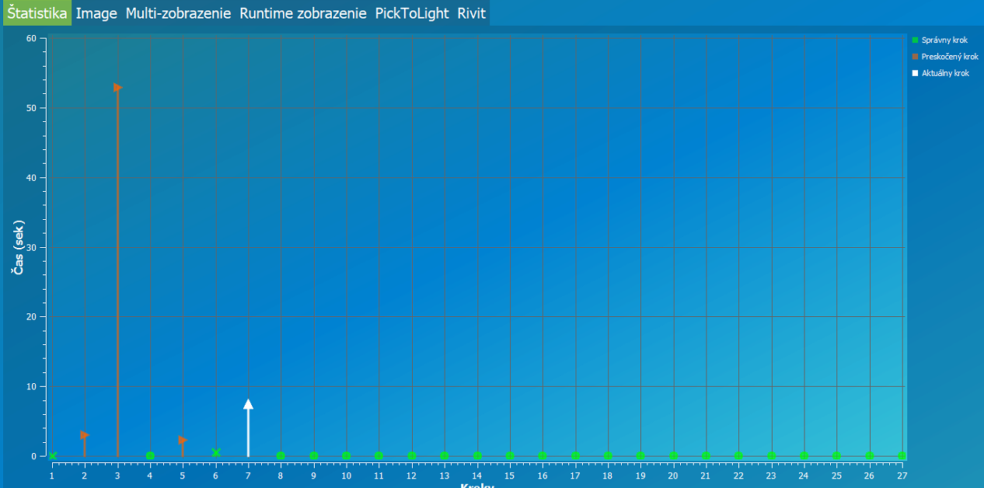Click the value 50 on the time axis
984x488 pixels.
tap(31, 108)
